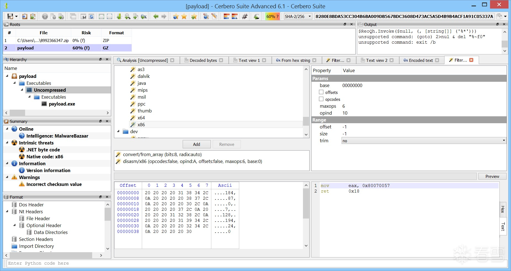Viewport: 511px width, 271px height.
Task: Collapse the Uncompressed tree node
Action: [22, 90]
